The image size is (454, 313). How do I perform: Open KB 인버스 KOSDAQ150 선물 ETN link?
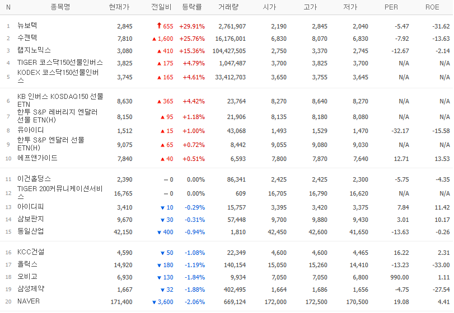(60, 100)
